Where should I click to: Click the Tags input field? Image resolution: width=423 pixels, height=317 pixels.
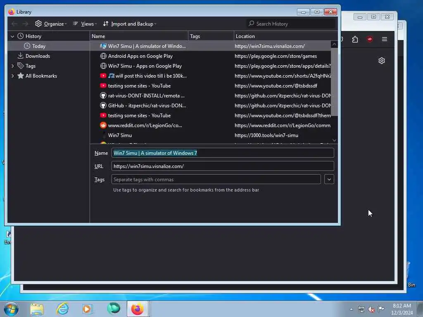point(216,179)
